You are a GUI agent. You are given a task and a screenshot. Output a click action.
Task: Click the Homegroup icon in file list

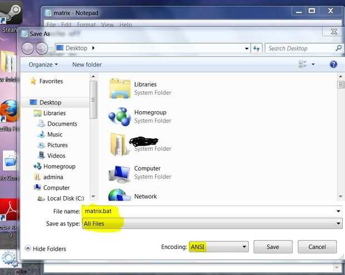point(120,117)
